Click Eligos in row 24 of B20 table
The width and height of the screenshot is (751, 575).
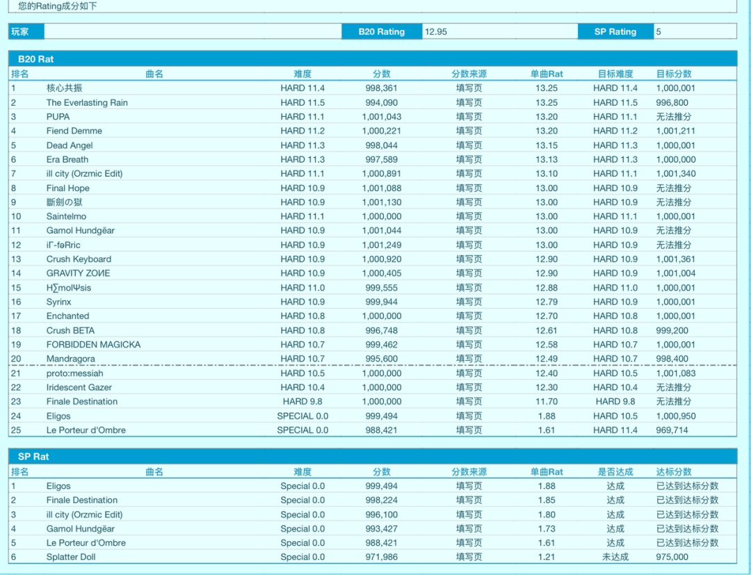[x=58, y=416]
